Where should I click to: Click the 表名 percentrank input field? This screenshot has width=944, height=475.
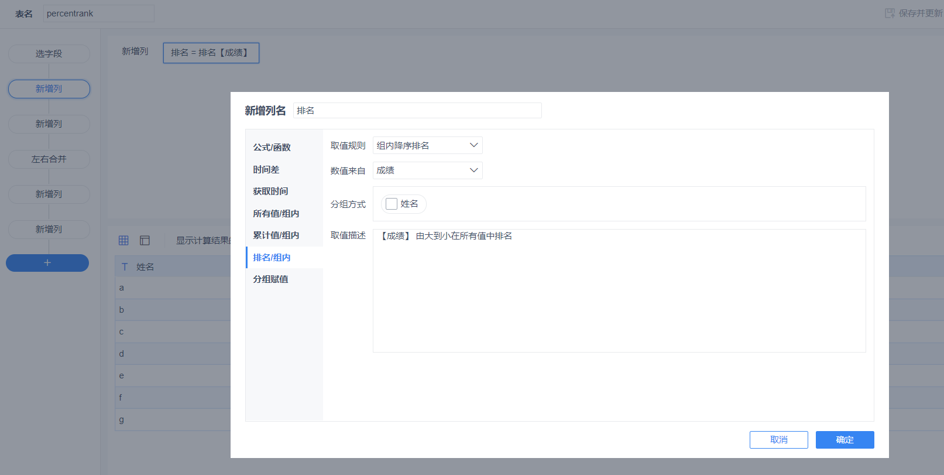(99, 13)
